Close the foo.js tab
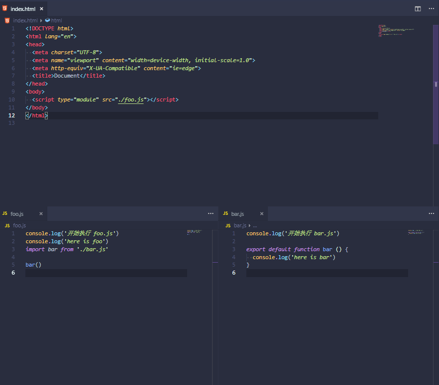The height and width of the screenshot is (385, 439). point(41,214)
